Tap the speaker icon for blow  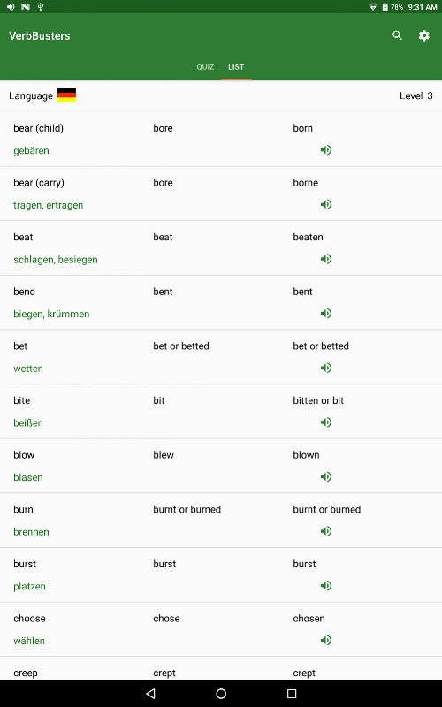coord(326,476)
